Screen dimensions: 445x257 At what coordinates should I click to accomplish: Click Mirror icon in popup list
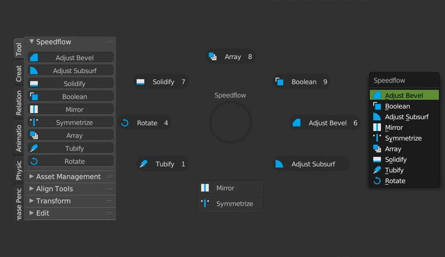click(x=377, y=127)
